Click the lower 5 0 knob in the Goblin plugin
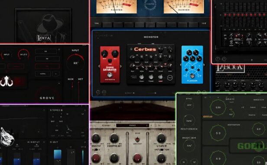The width and height of the screenshot is (267, 165). coord(218,158)
